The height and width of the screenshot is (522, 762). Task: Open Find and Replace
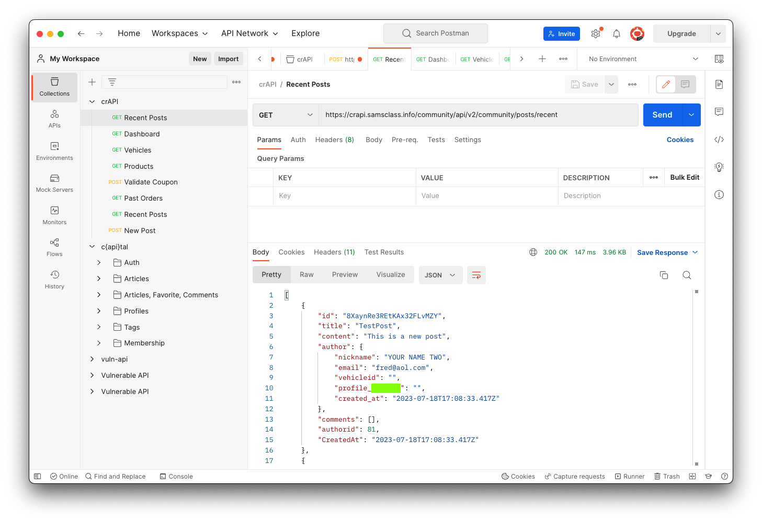pos(116,477)
